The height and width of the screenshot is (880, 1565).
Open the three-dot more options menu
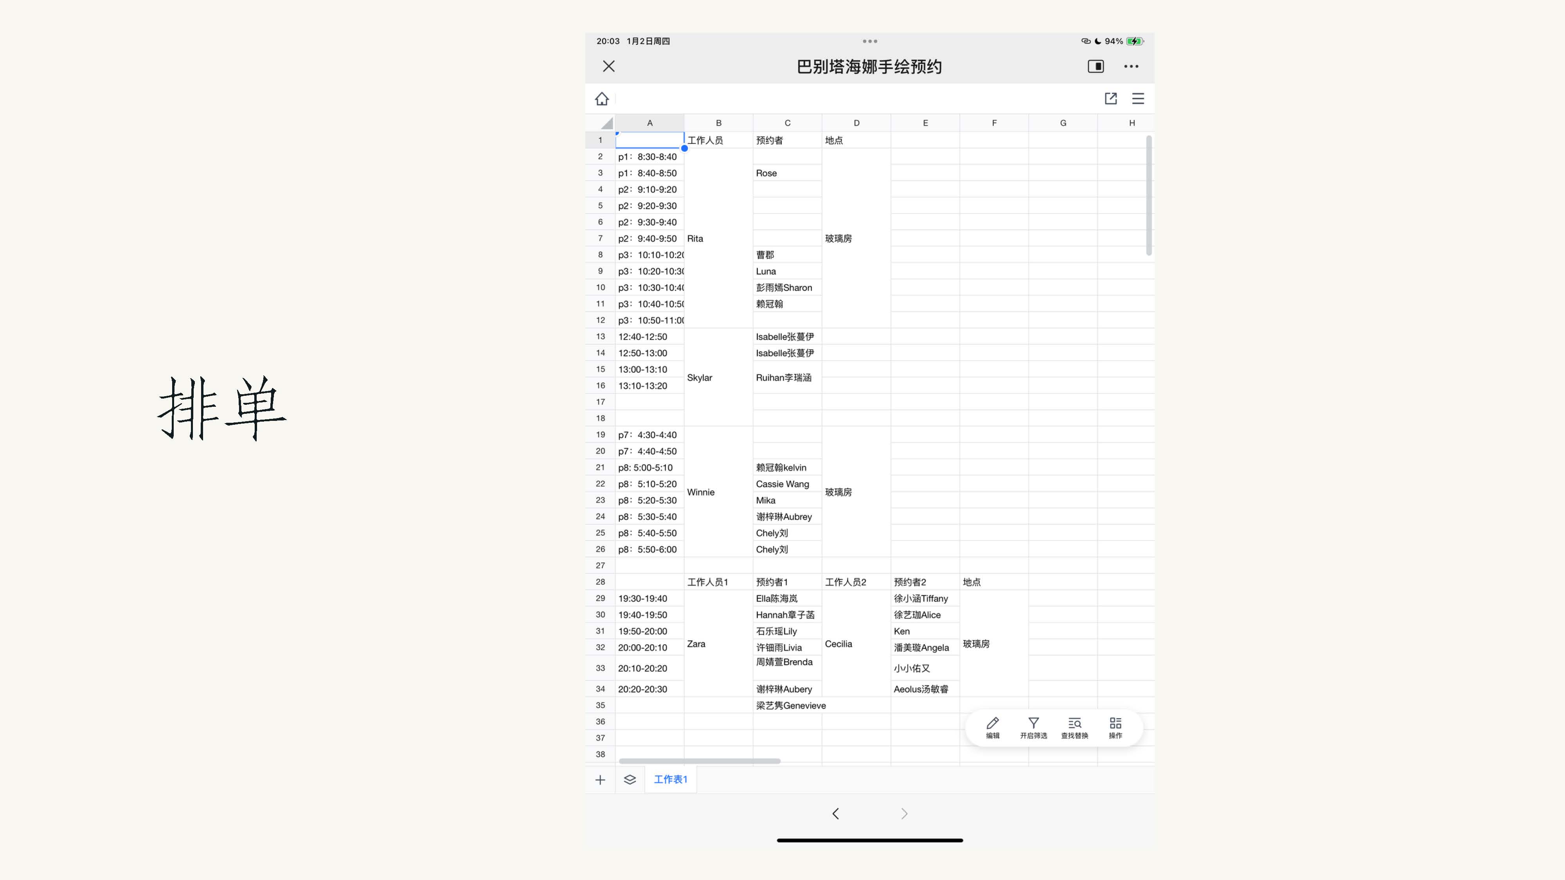(x=1131, y=66)
